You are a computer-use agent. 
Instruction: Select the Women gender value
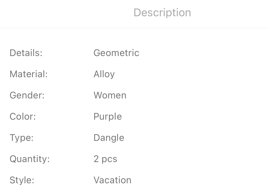110,95
